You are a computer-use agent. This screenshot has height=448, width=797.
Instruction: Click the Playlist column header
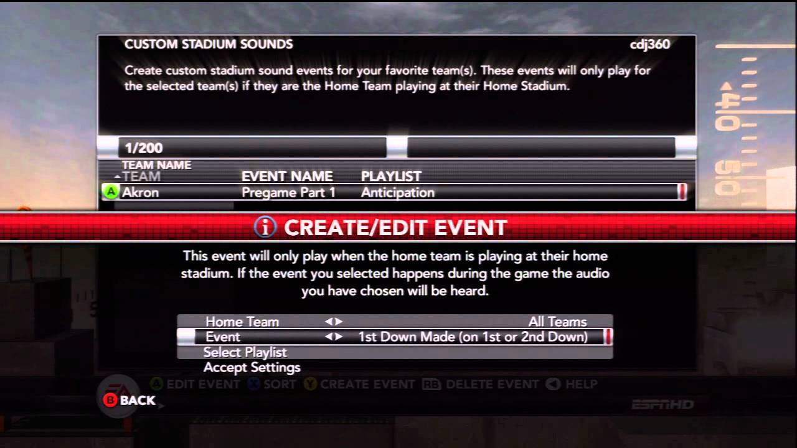point(391,176)
